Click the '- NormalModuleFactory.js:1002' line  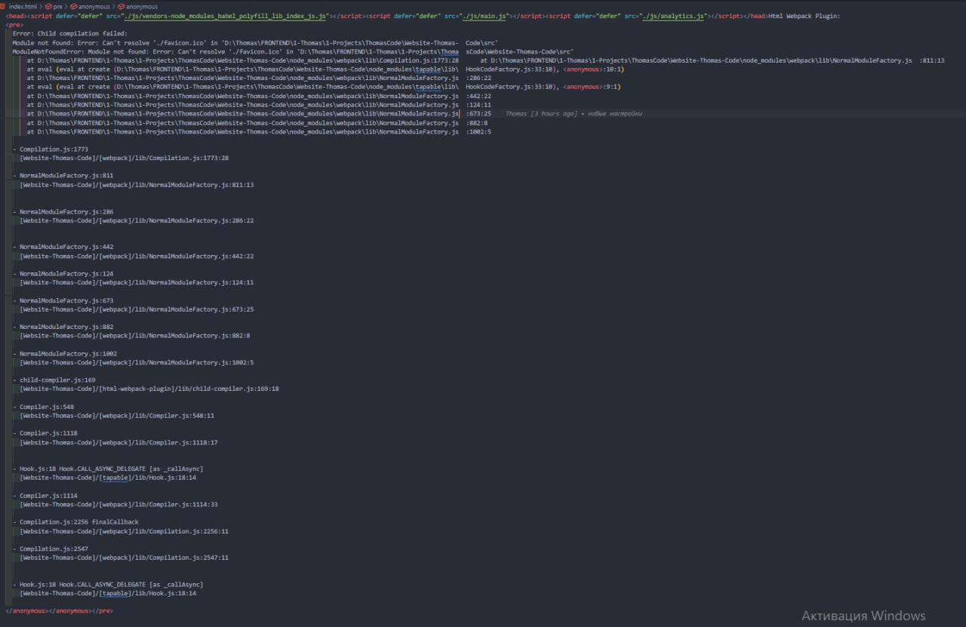pyautogui.click(x=65, y=354)
